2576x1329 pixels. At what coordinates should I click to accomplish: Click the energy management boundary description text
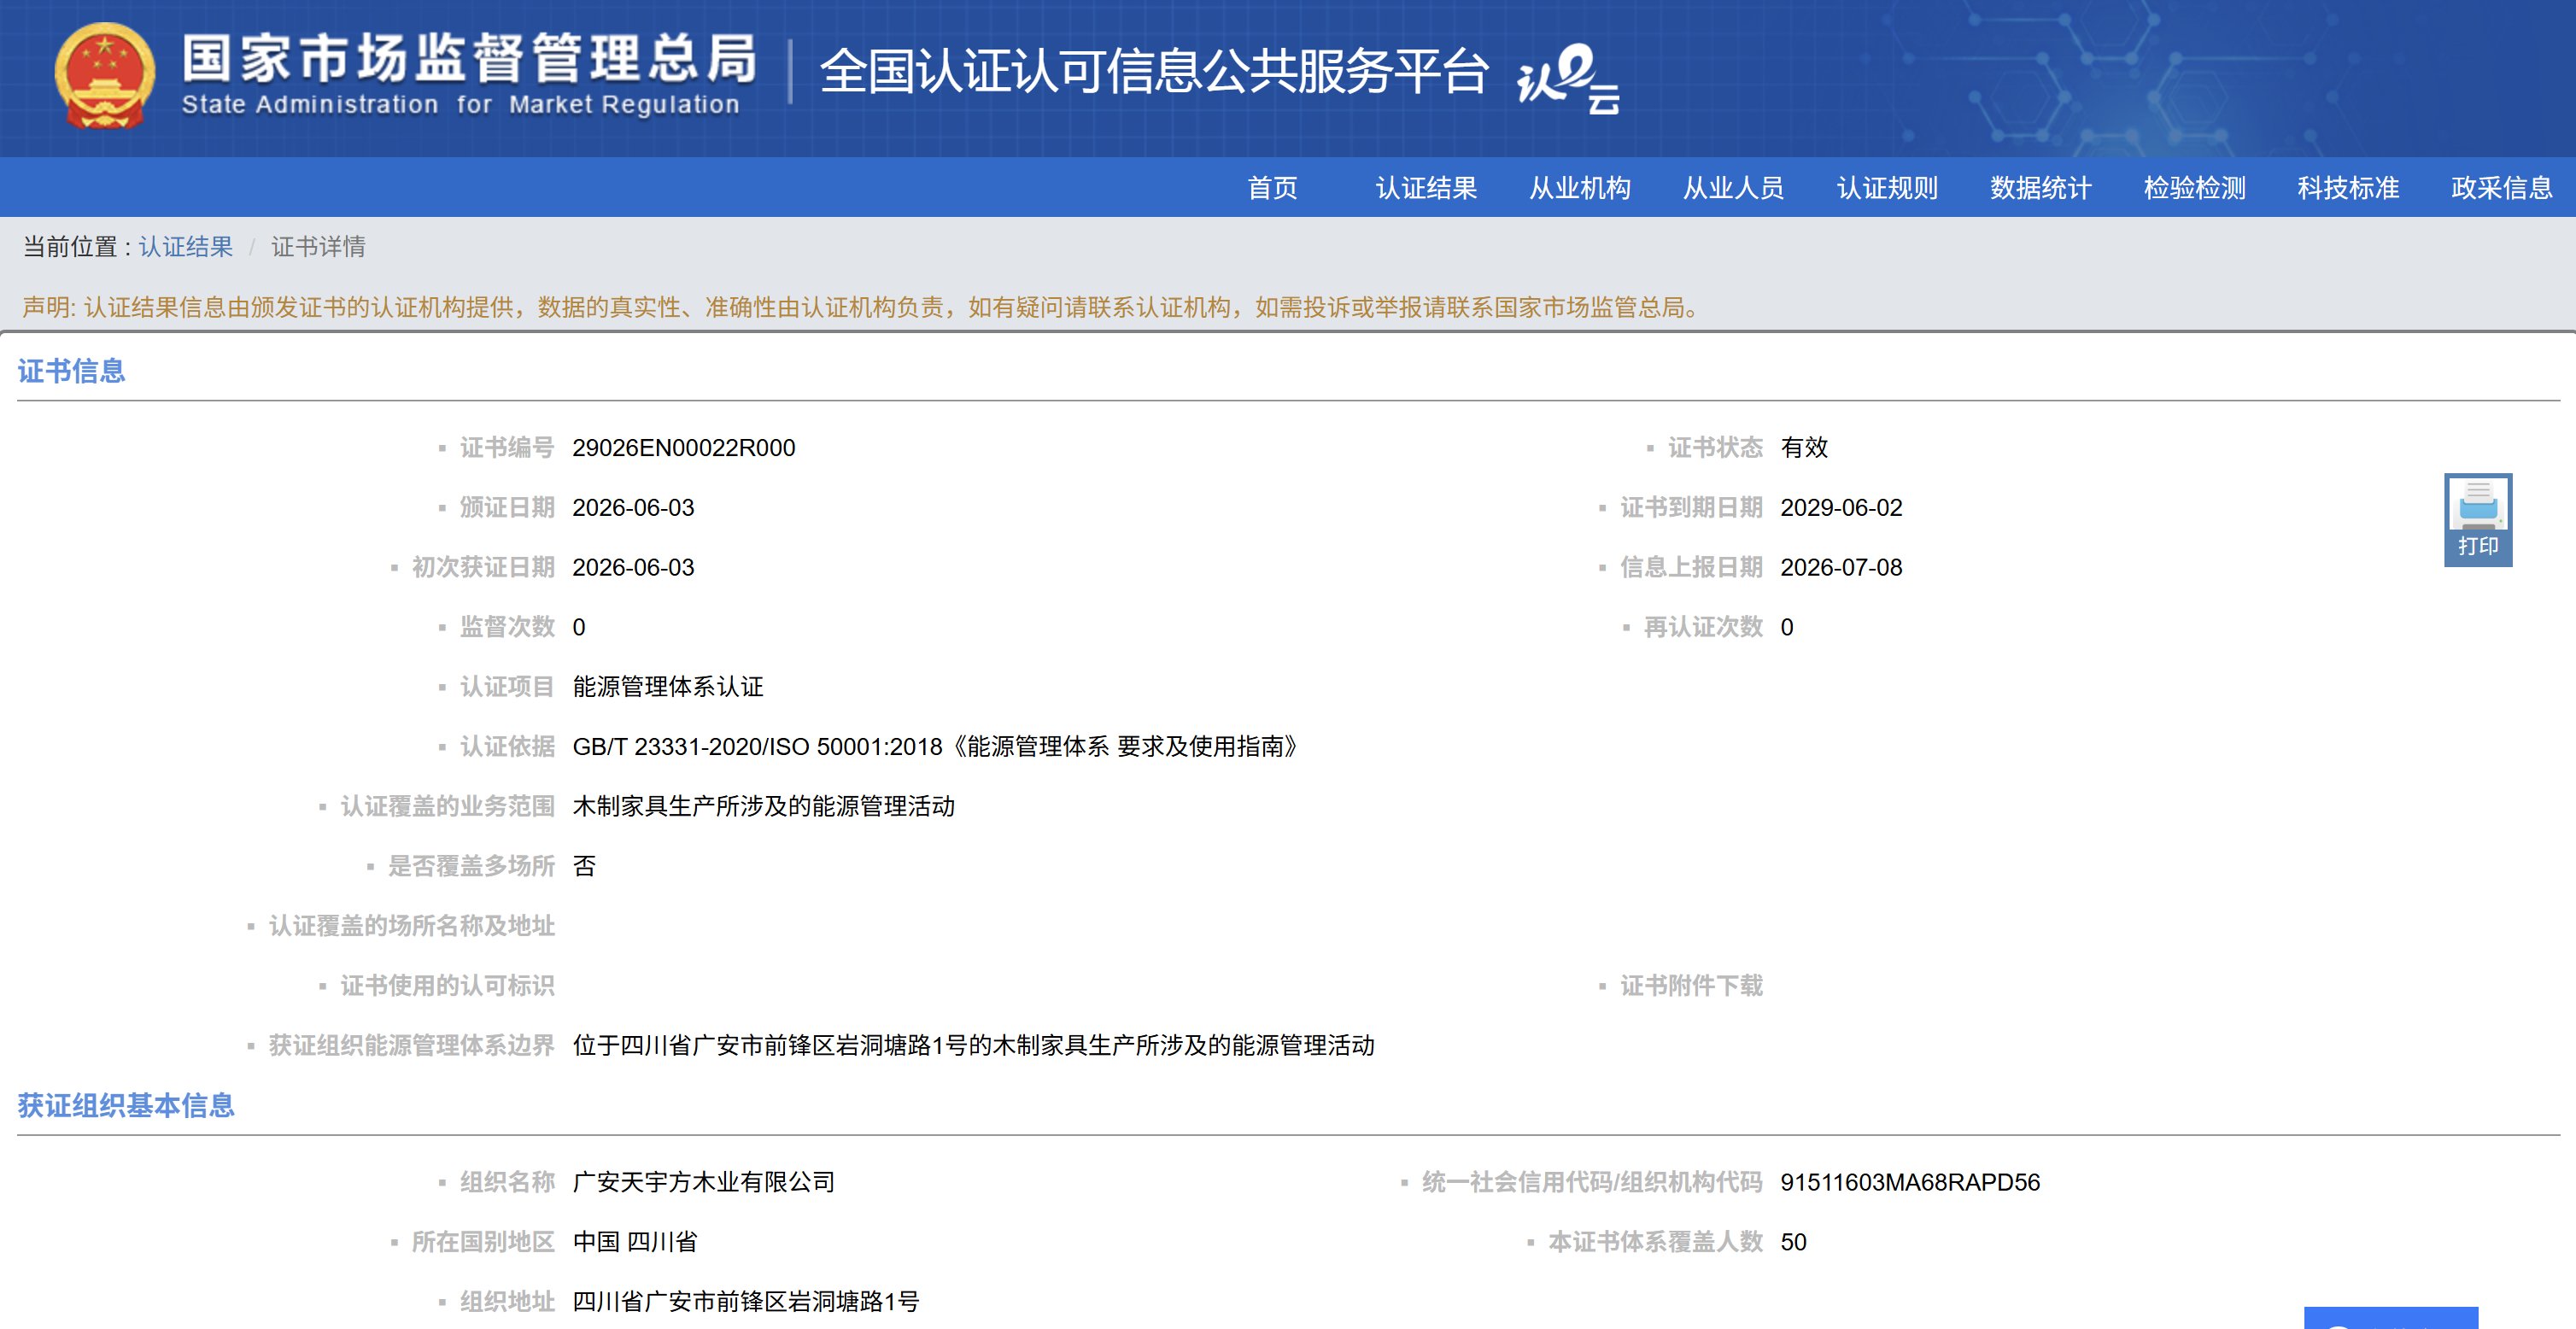click(974, 1046)
